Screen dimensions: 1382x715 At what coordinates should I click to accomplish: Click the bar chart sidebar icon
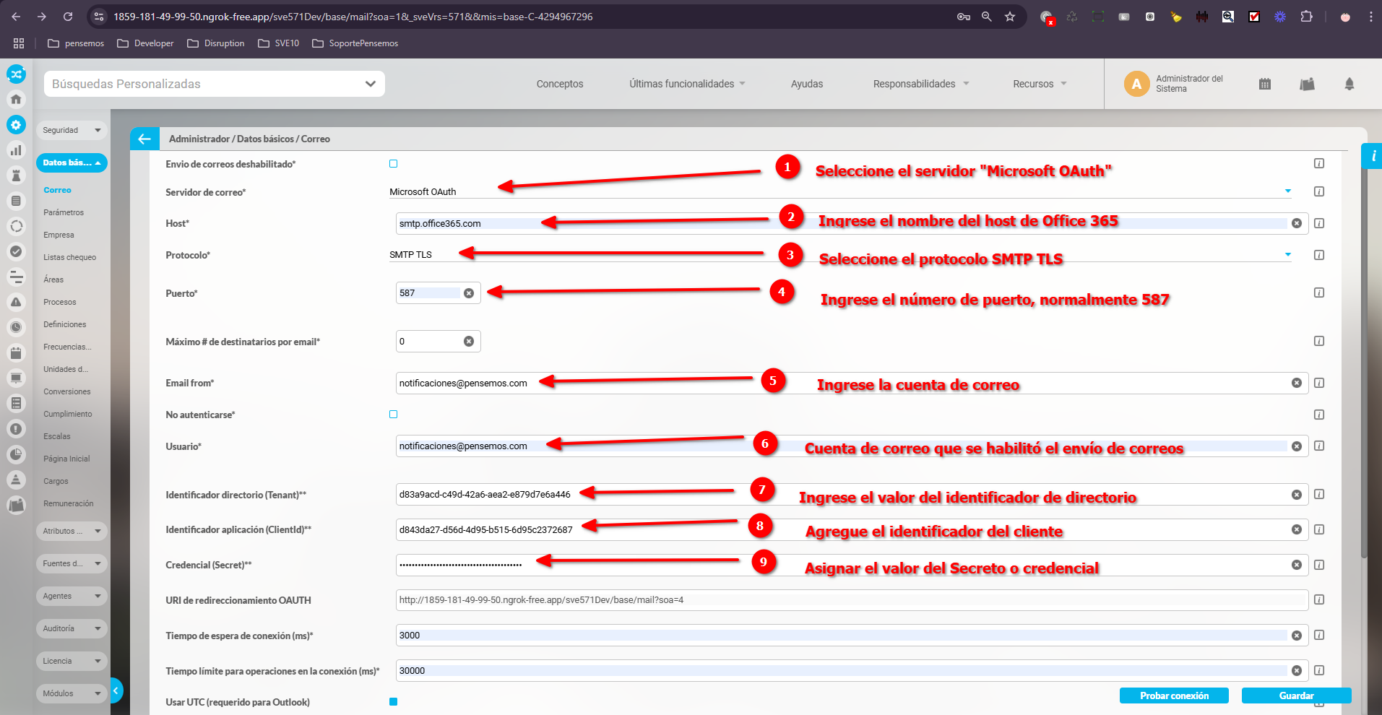(16, 150)
